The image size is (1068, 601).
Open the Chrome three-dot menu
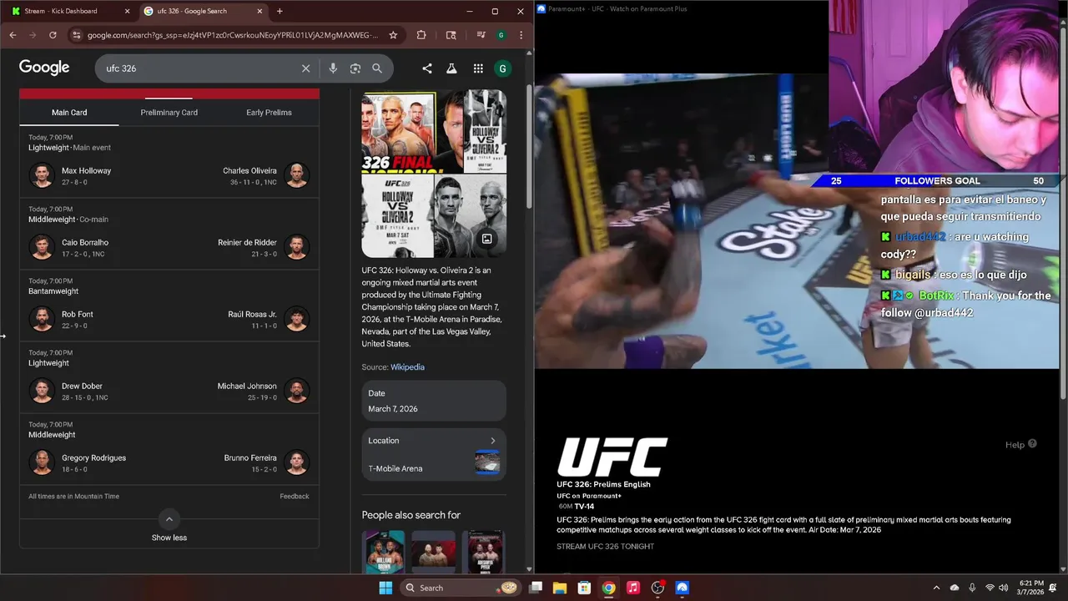(521, 35)
